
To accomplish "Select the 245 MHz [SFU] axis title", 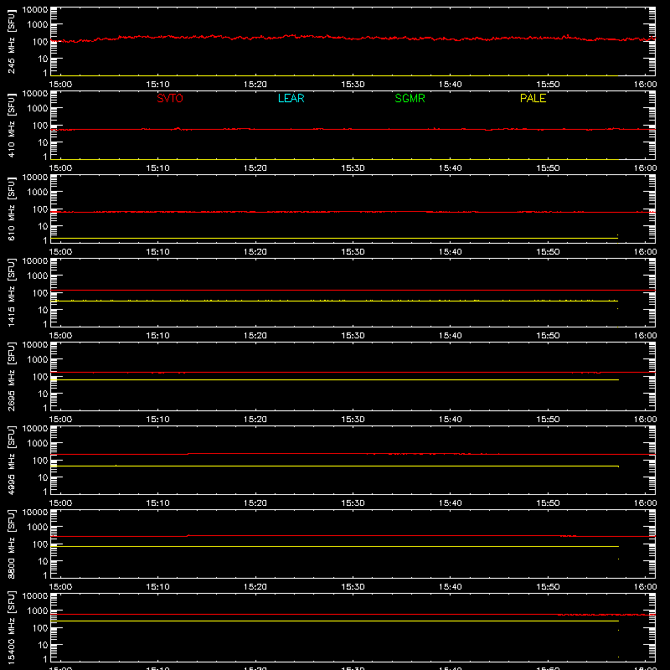I will pos(11,41).
